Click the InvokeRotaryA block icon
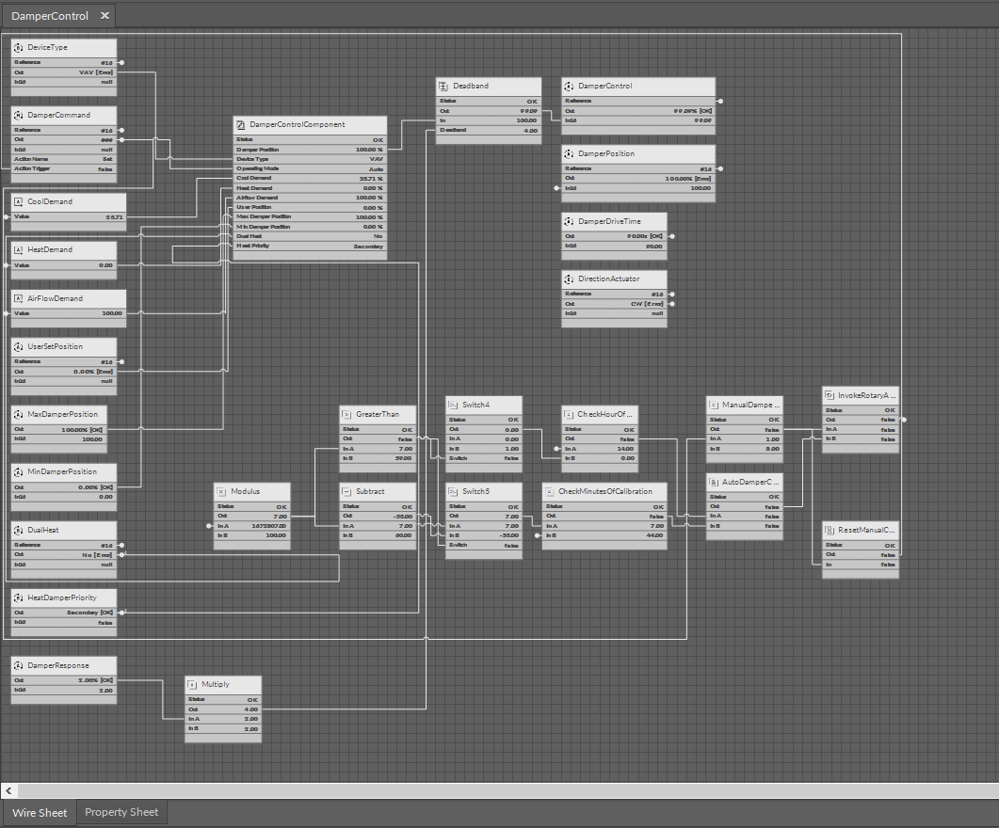The image size is (999, 828). point(830,395)
